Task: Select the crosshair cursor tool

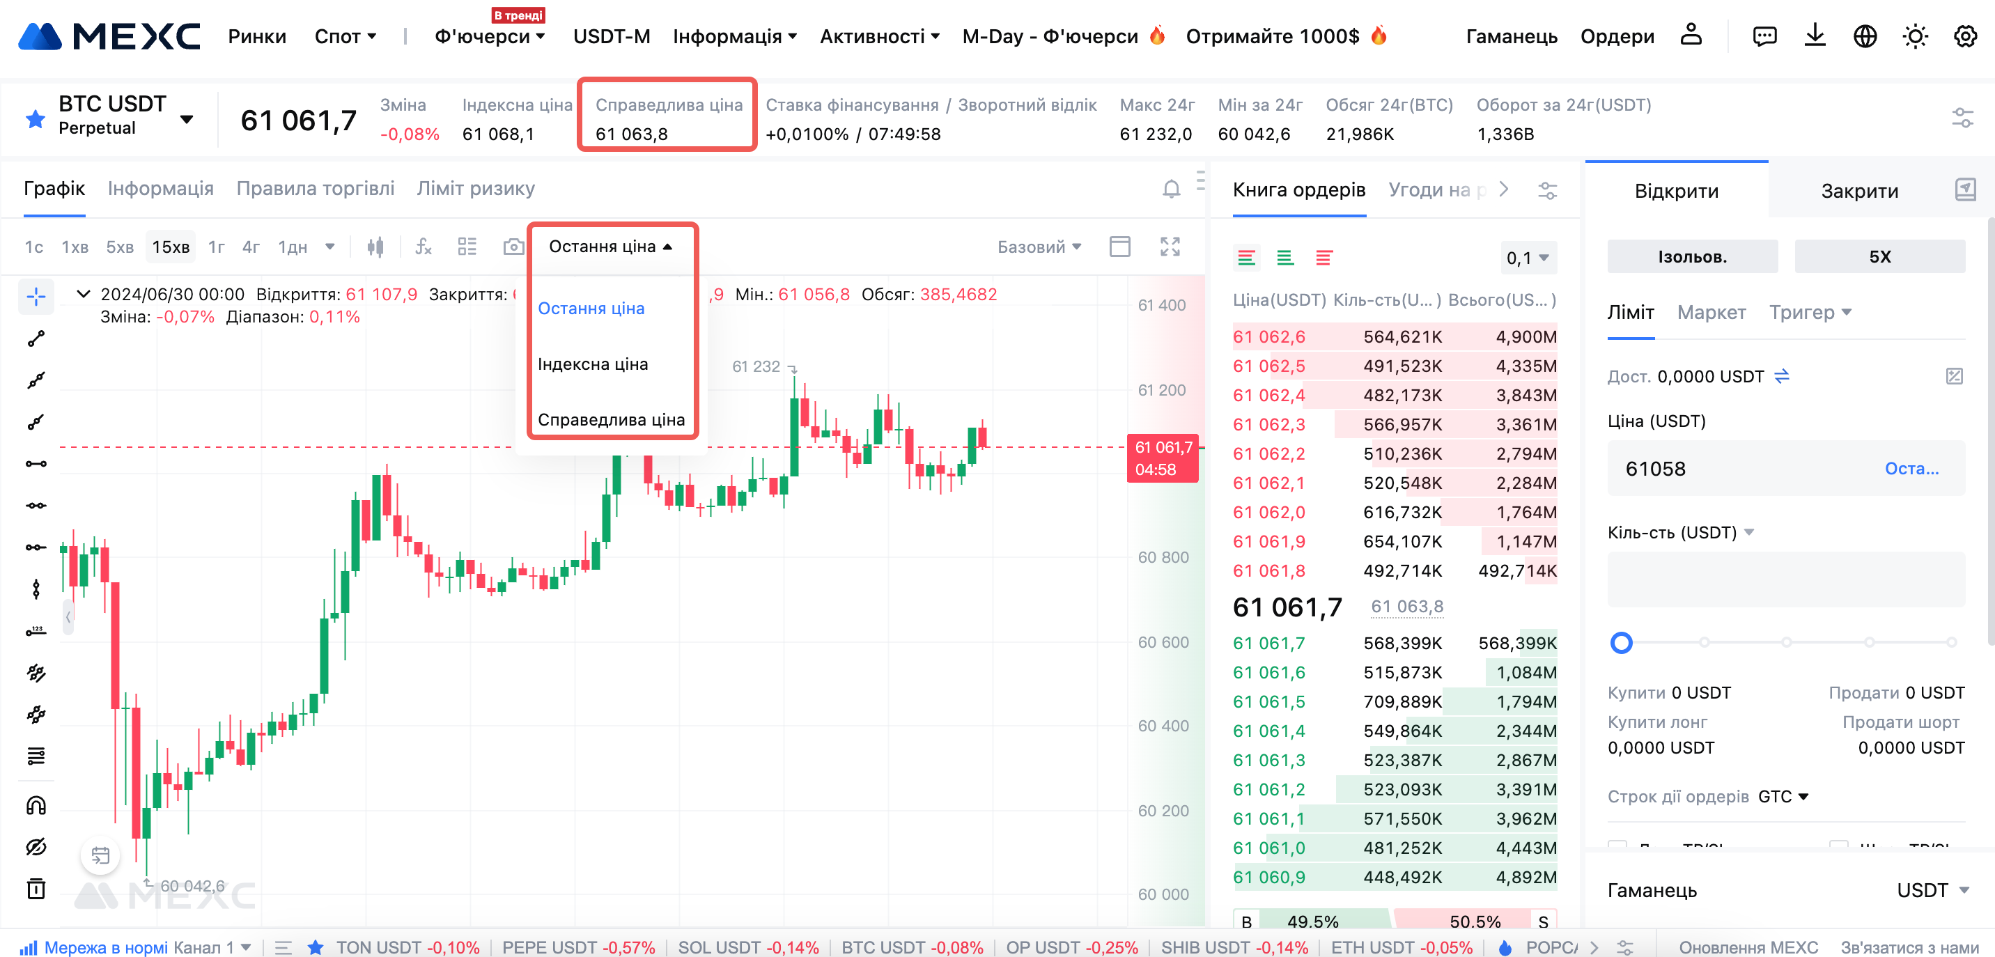Action: pos(36,297)
